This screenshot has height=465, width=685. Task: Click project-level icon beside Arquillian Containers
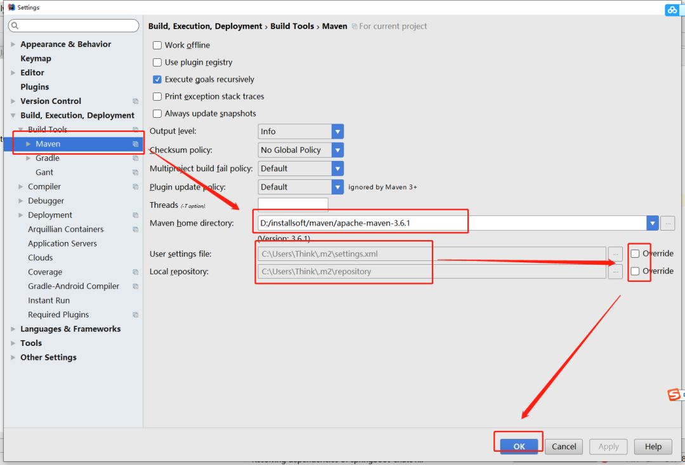point(136,229)
